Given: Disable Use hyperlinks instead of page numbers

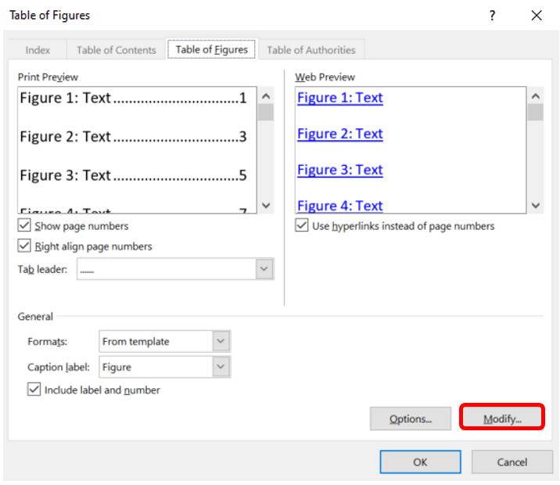Looking at the screenshot, I should 302,226.
